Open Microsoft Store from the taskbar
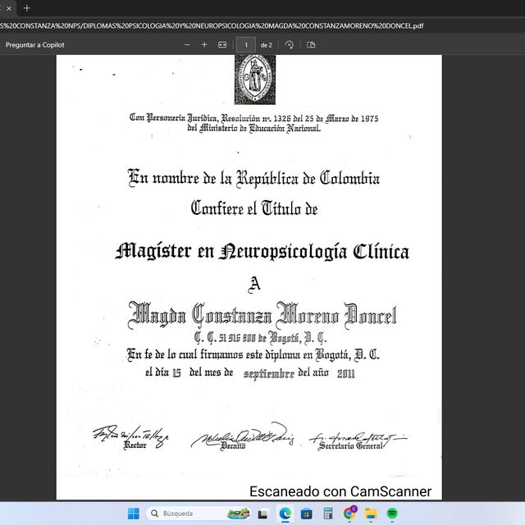 tap(306, 514)
